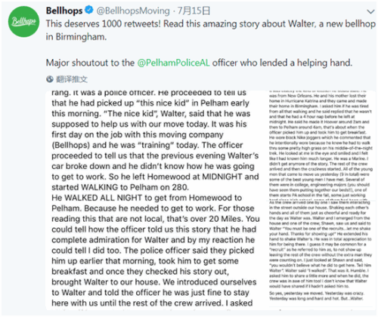Click 翻译推文 to translate the tweet
The width and height of the screenshot is (378, 317).
click(x=72, y=79)
